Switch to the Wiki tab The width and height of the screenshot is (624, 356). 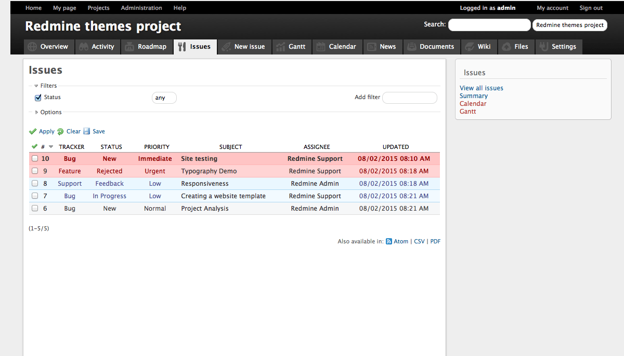tap(479, 47)
